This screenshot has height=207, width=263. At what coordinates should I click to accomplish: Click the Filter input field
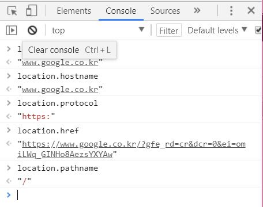pos(169,30)
